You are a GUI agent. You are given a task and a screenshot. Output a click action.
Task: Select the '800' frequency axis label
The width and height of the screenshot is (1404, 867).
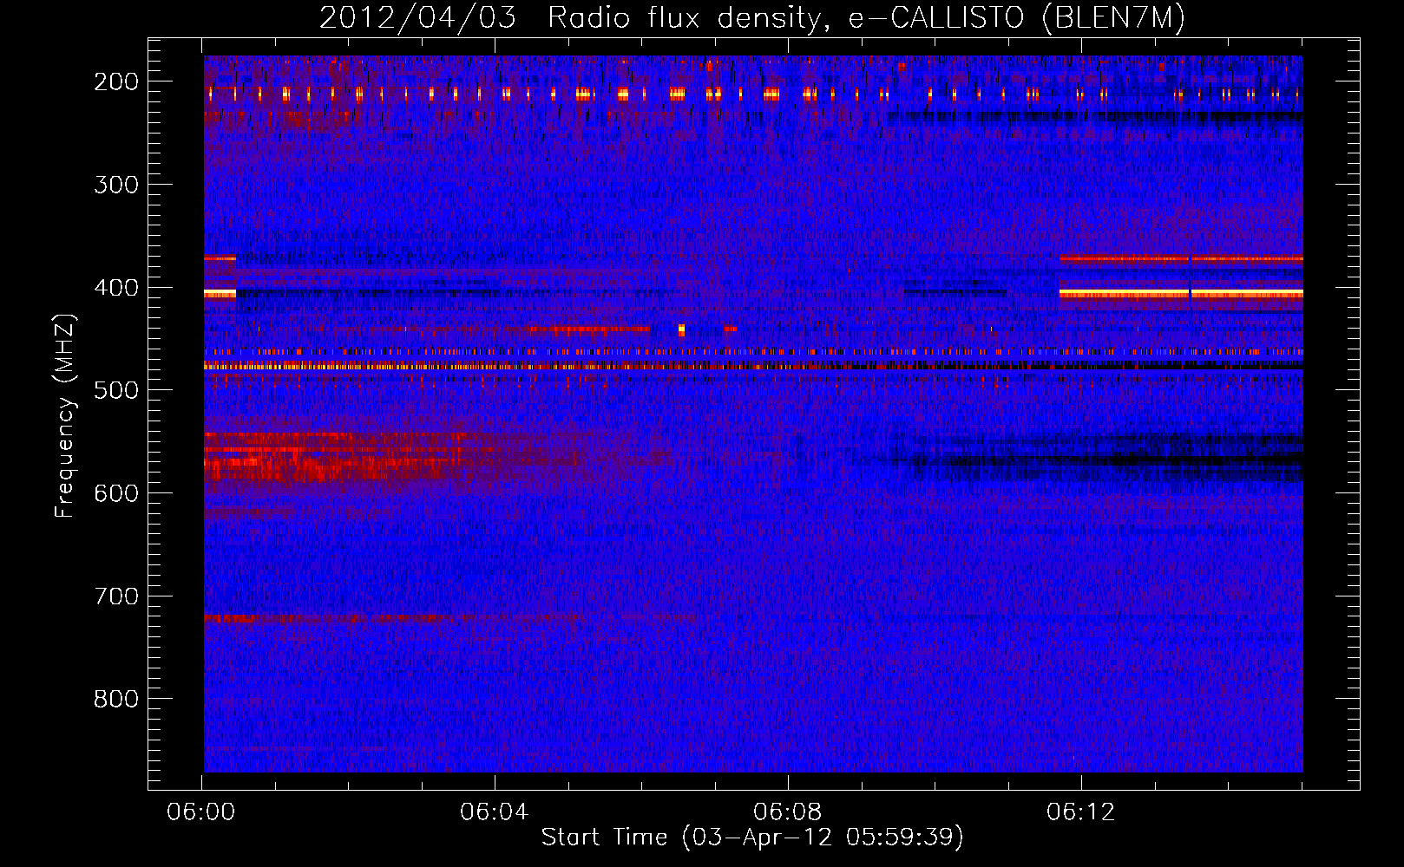pyautogui.click(x=116, y=699)
